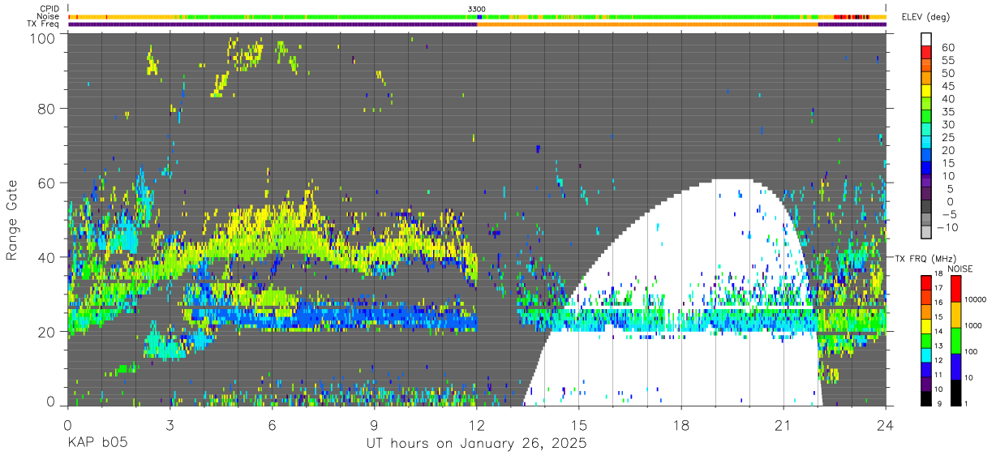
Task: Click the −10 value on ELEV colorbar
Action: pyautogui.click(x=947, y=227)
